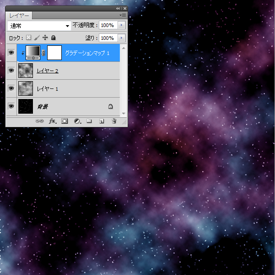Open the layer style fx menu
The image size is (275, 275).
click(53, 121)
